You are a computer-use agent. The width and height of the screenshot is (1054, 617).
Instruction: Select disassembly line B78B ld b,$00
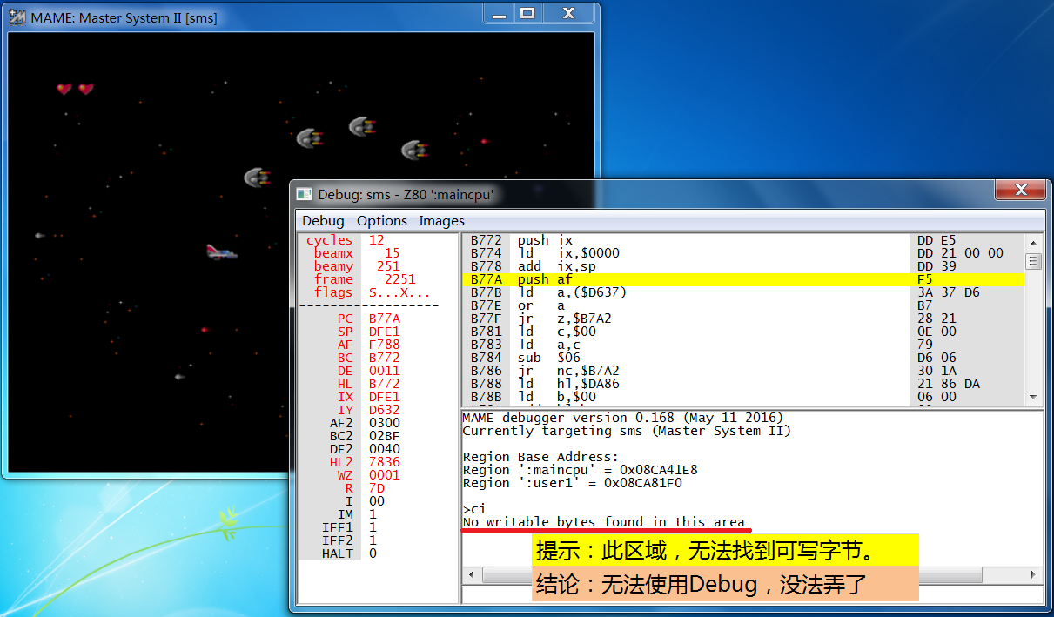[743, 397]
